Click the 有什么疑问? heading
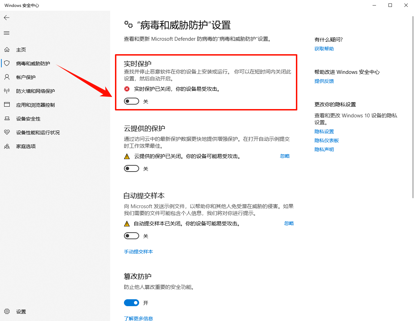414x321 pixels. click(x=328, y=40)
